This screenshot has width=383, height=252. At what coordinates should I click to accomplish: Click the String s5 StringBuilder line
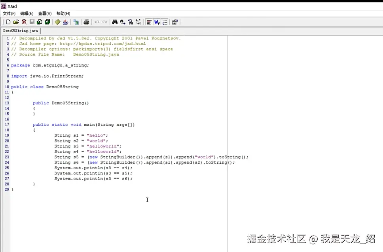[152, 157]
